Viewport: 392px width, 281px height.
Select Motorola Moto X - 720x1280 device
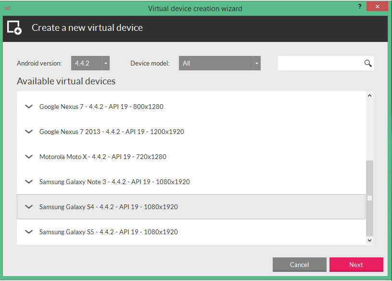point(191,157)
